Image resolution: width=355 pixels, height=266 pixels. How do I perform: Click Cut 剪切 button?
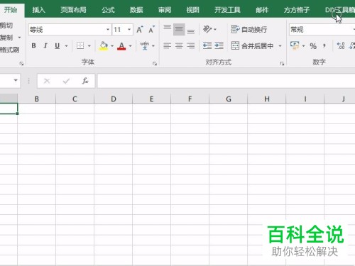tap(6, 25)
